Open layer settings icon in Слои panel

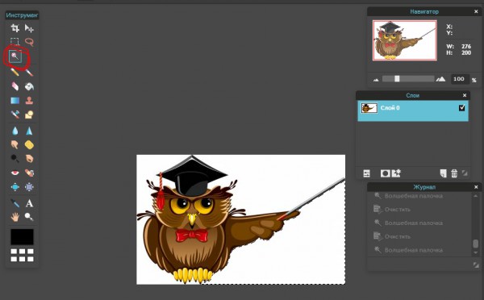click(x=366, y=173)
